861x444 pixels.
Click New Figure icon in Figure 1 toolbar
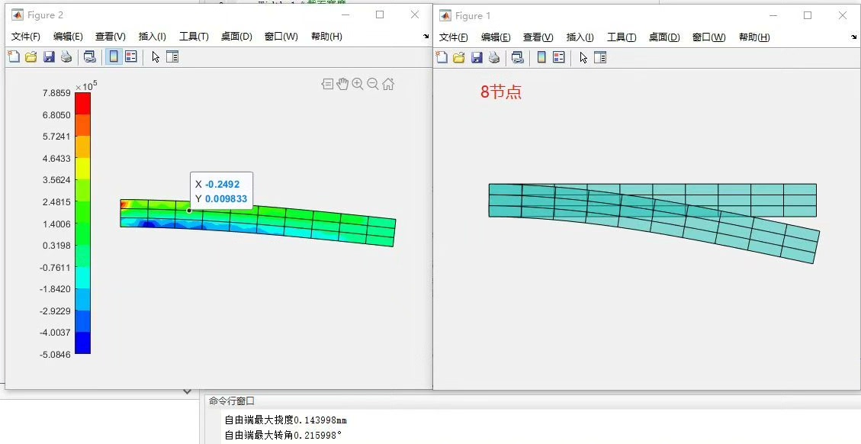442,57
